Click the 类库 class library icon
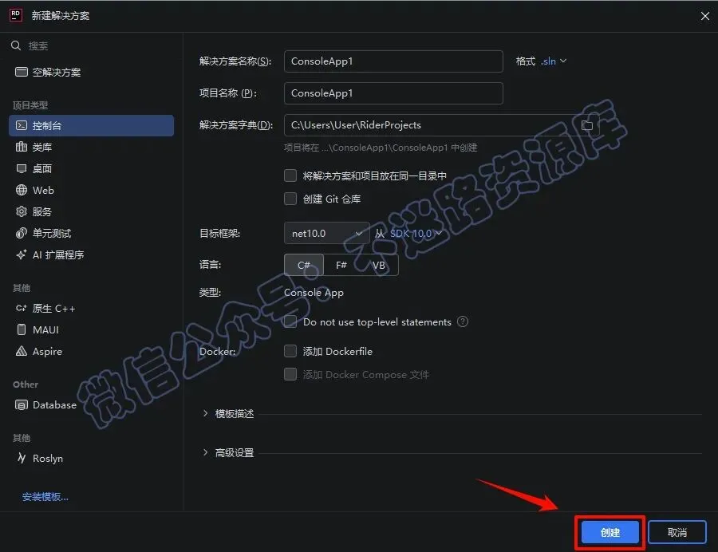Screen dimensions: 718x552 [21, 147]
